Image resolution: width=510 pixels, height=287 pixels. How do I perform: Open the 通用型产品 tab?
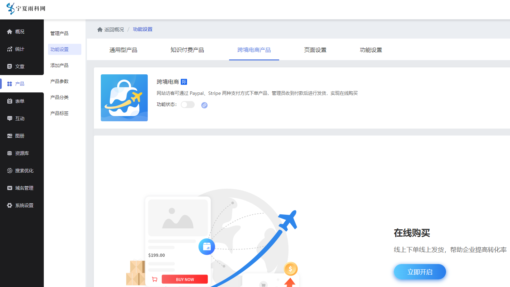coord(123,50)
